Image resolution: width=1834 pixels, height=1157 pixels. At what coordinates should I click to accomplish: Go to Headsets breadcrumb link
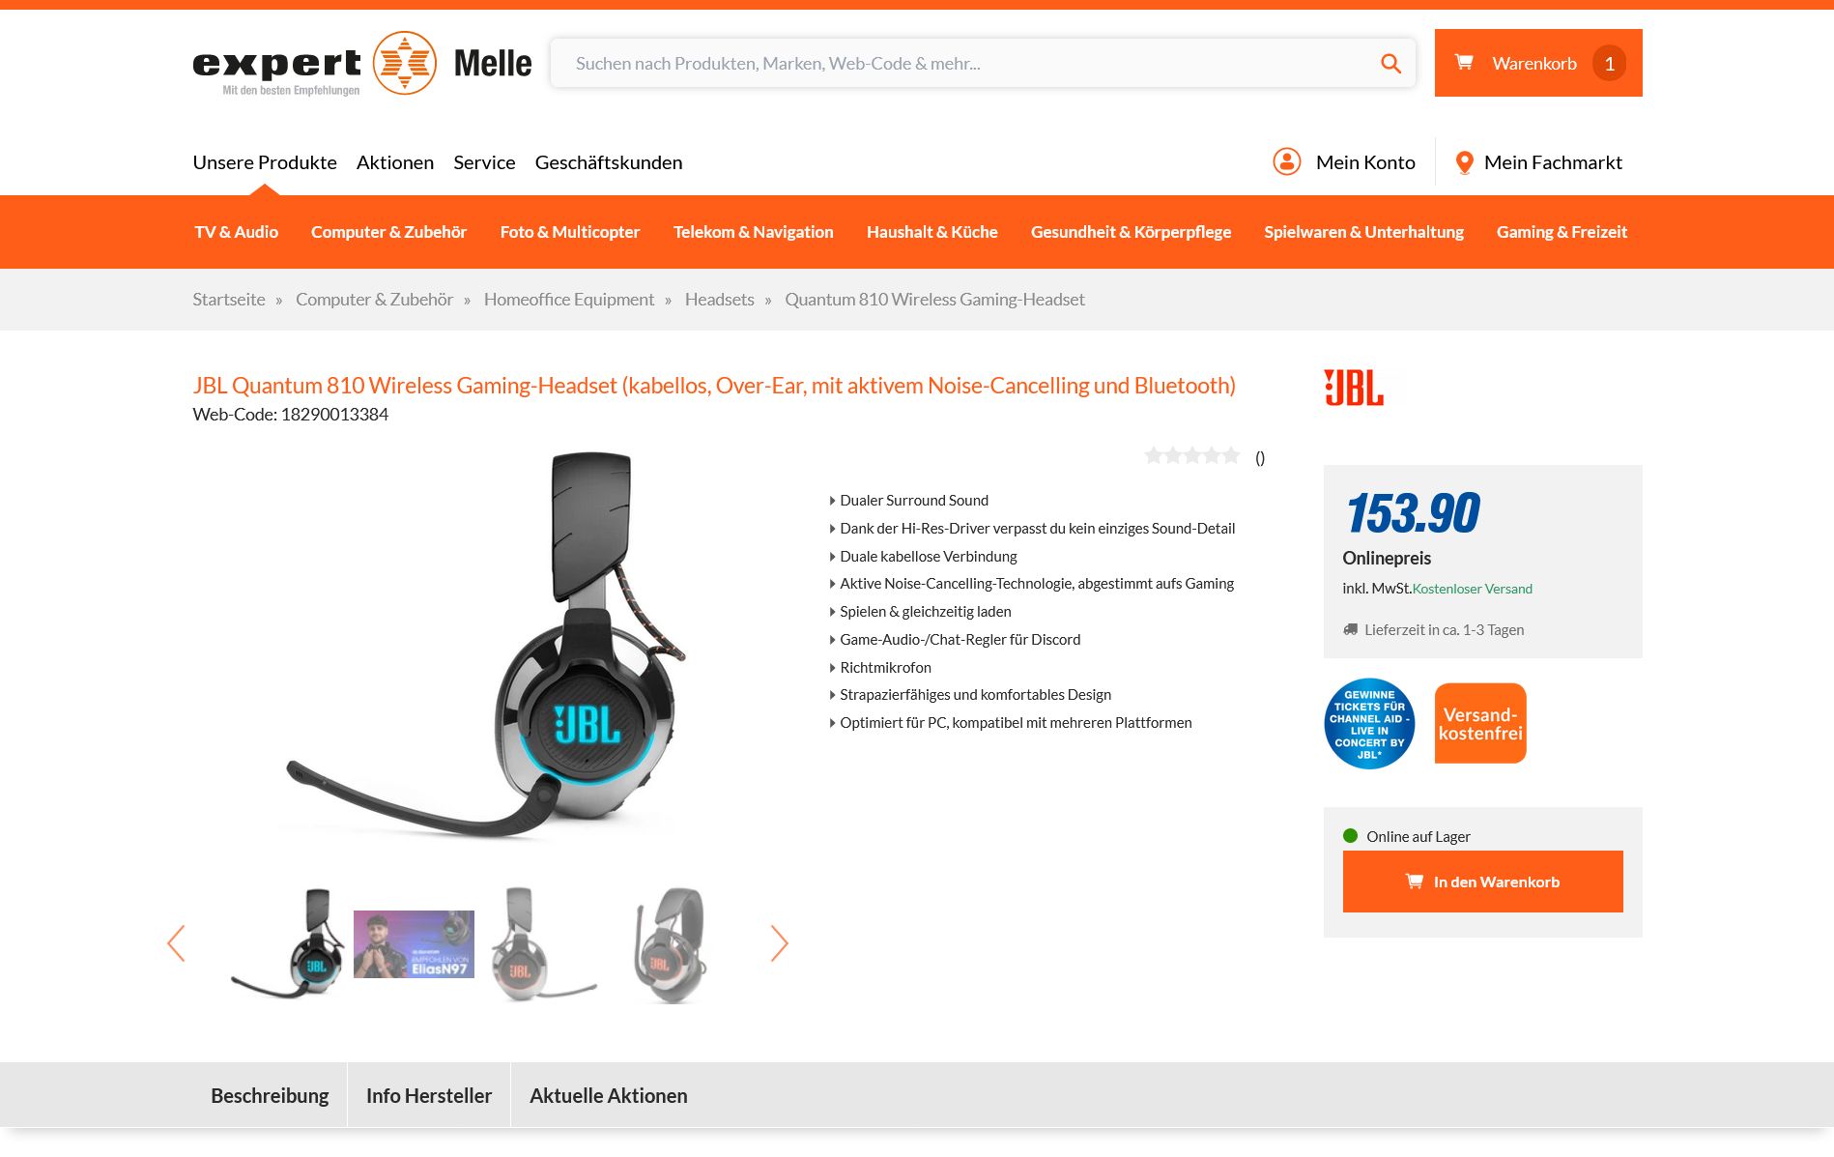click(720, 300)
